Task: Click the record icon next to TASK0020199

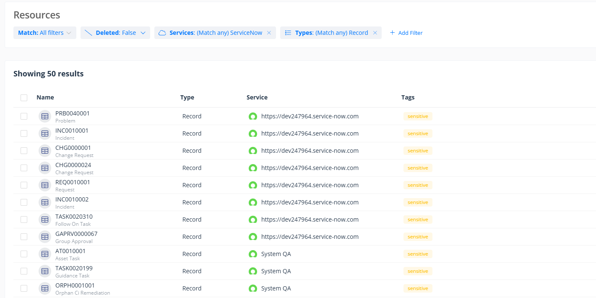Action: pos(45,271)
